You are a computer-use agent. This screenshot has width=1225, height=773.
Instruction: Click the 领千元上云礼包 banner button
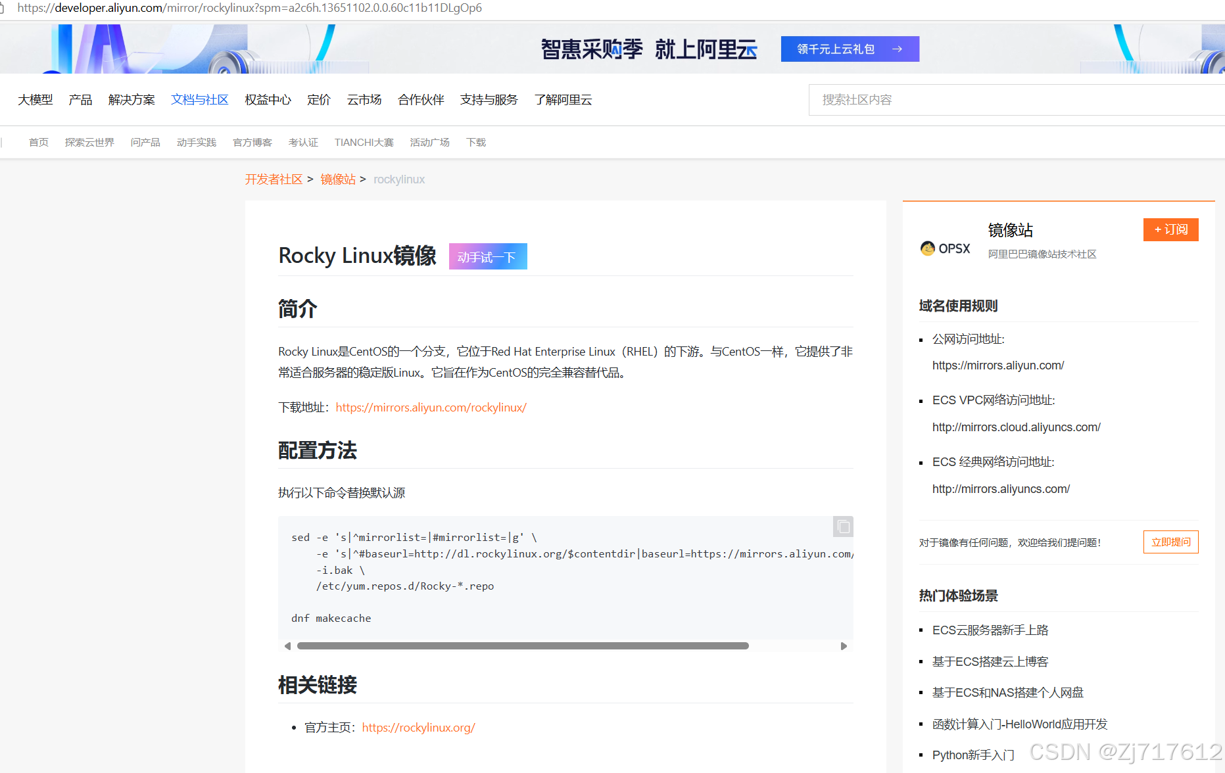(x=850, y=49)
